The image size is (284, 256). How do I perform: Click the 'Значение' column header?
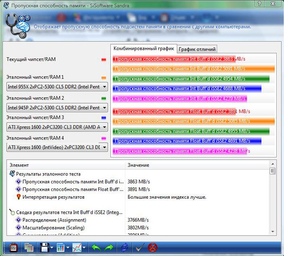click(x=197, y=165)
